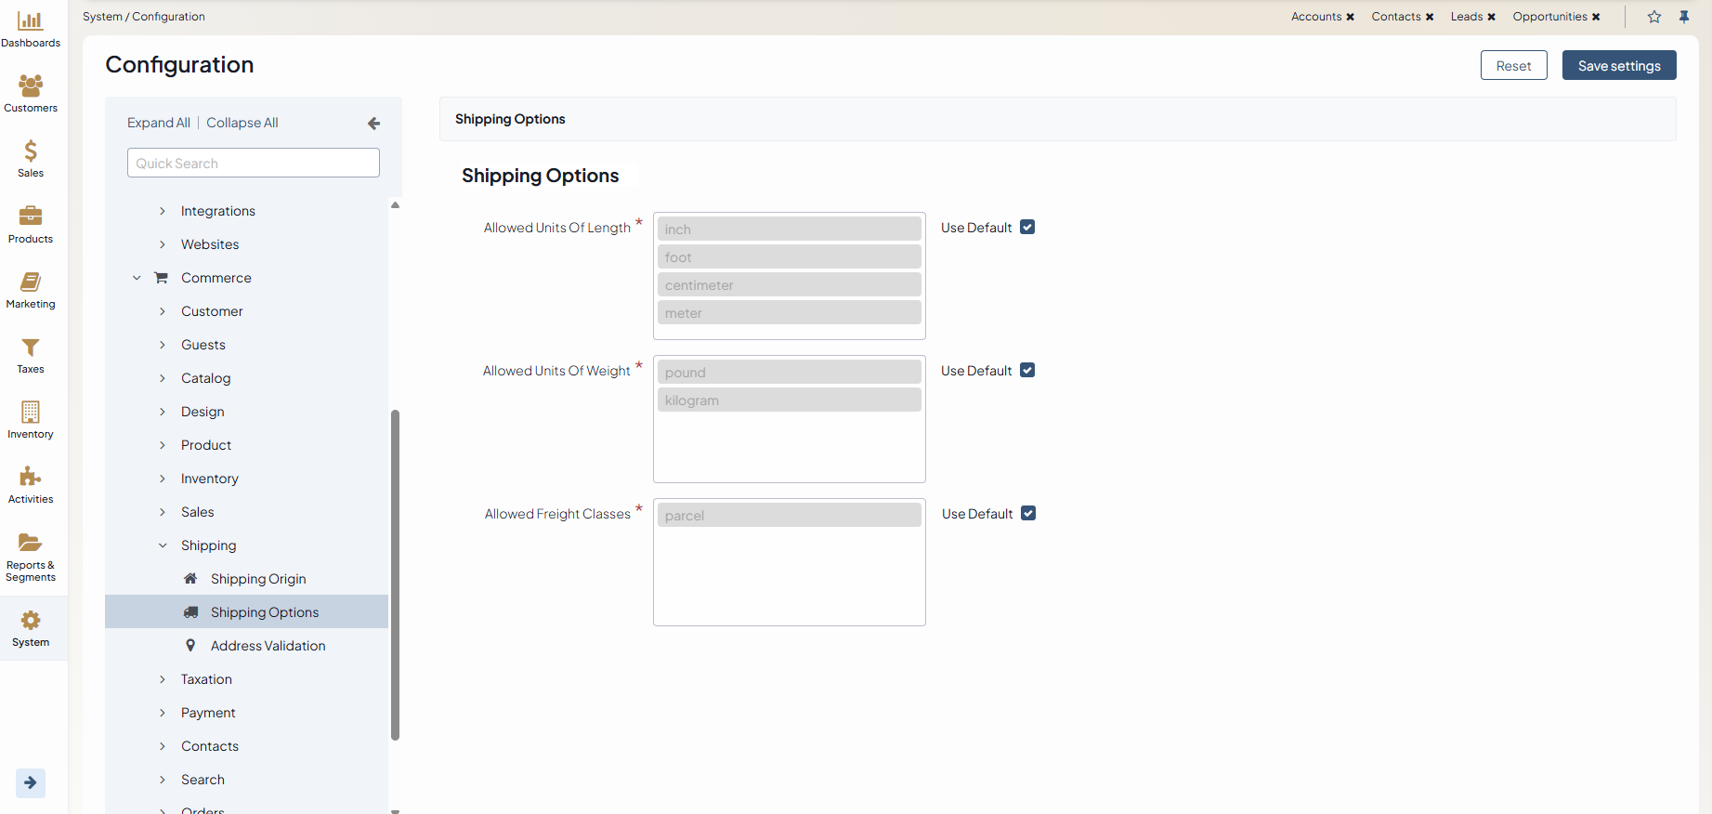Viewport: 1712px width, 814px height.
Task: Click the pin page icon
Action: [x=1684, y=17]
